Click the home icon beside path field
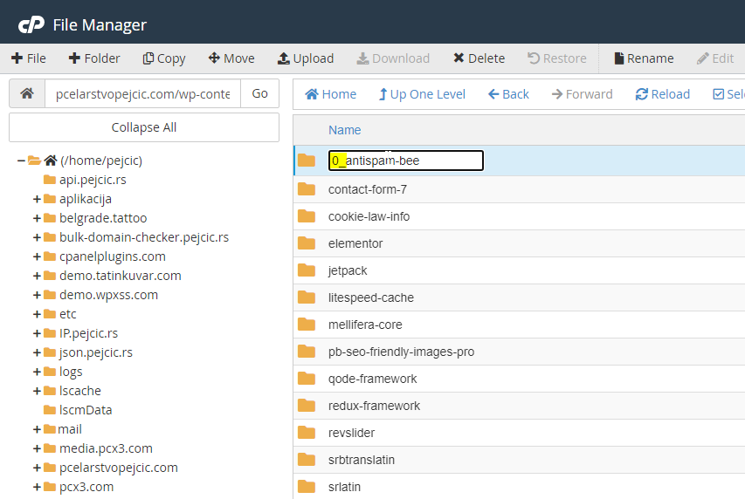 point(27,93)
